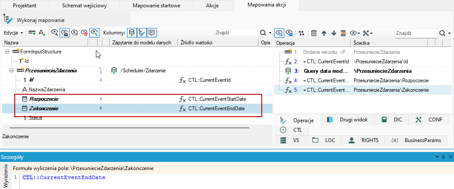The height and width of the screenshot is (189, 454).
Task: Open the LOC tab
Action: 324,140
